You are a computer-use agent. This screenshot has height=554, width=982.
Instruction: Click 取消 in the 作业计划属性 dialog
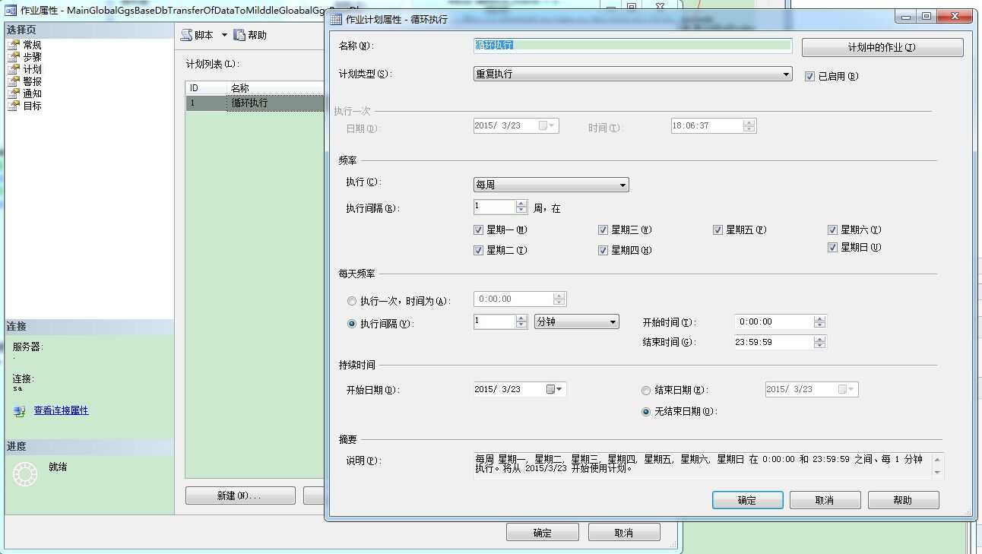(825, 500)
